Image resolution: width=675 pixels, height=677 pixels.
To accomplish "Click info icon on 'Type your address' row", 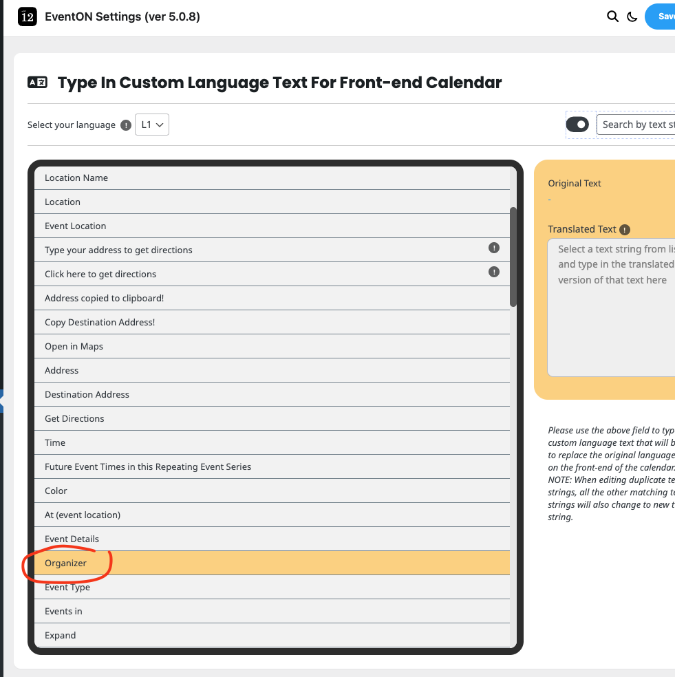I will [x=493, y=248].
